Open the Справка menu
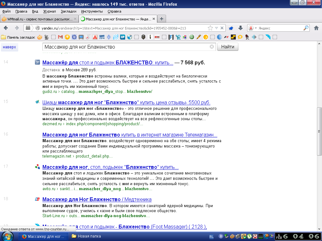Image resolution: width=322 pixels, height=241 pixels. (114, 11)
